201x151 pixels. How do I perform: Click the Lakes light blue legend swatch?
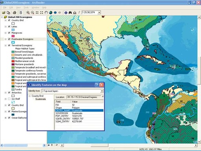pyautogui.click(x=13, y=30)
